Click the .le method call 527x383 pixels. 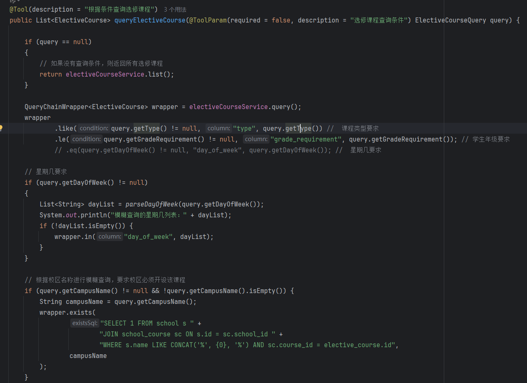tap(62, 139)
